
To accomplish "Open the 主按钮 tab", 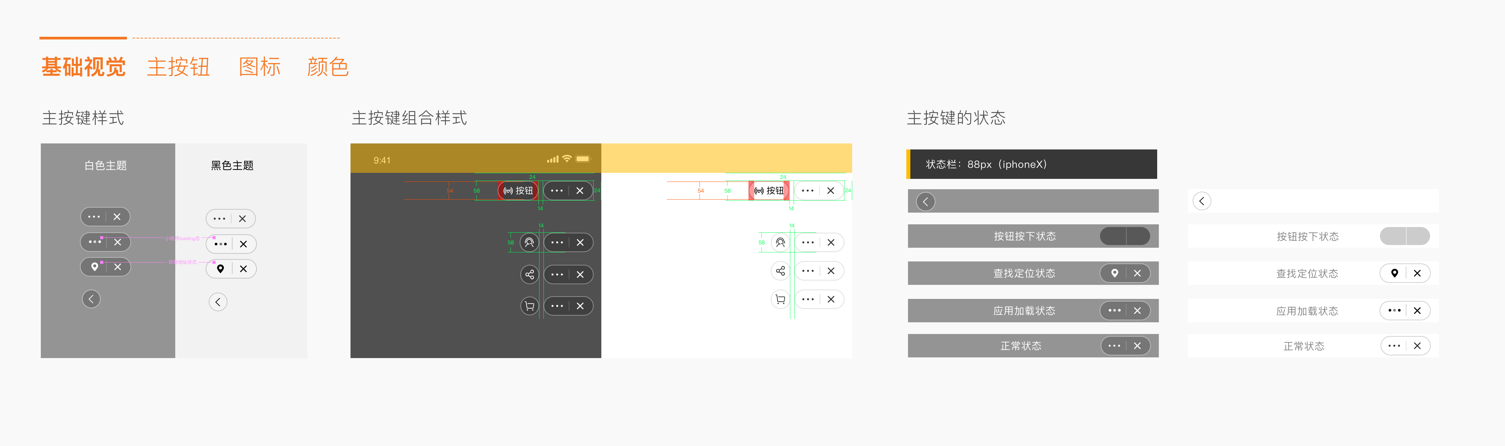I will click(178, 67).
